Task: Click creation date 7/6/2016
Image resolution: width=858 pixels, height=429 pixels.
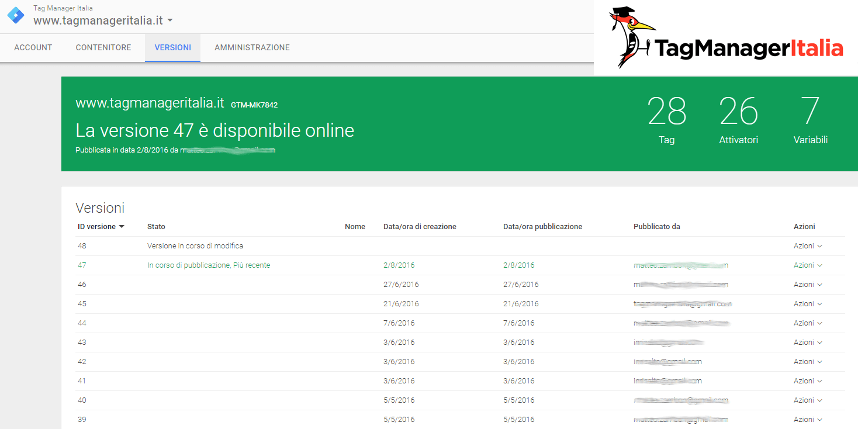Action: [399, 323]
